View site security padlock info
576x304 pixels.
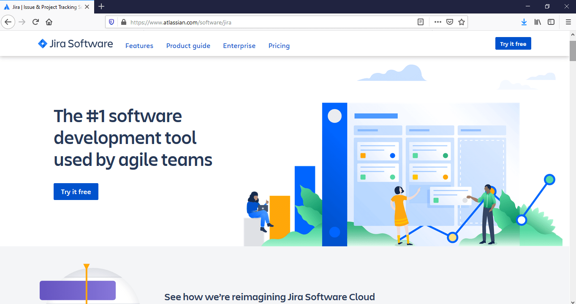click(x=123, y=22)
